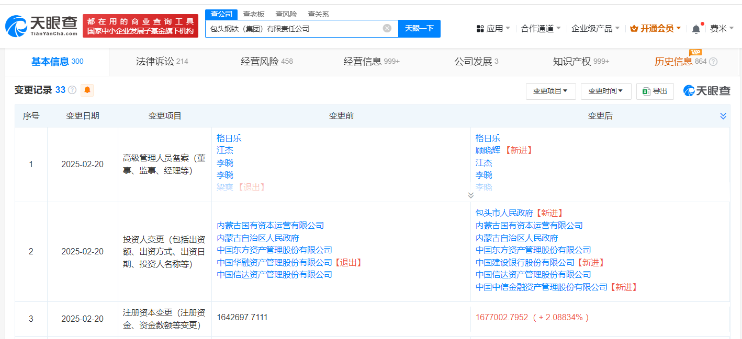The height and width of the screenshot is (339, 742).
Task: Open 包头市人民政府 investor link
Action: tap(504, 213)
